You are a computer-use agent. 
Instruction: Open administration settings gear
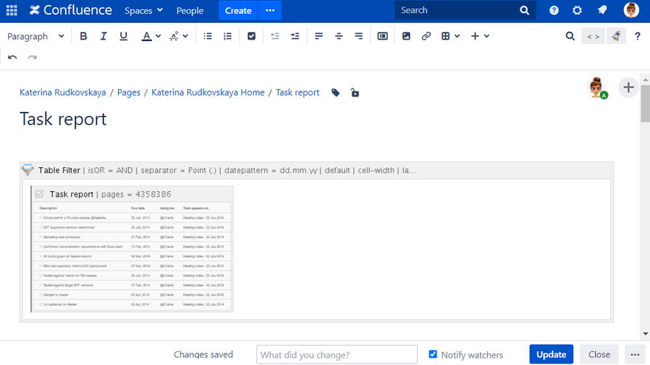point(577,10)
